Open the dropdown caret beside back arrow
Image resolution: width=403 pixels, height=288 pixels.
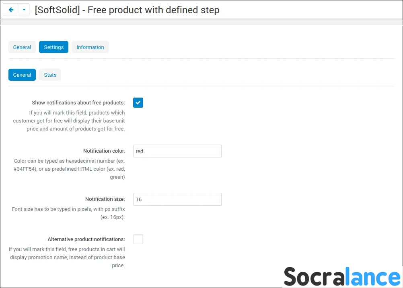(x=24, y=10)
